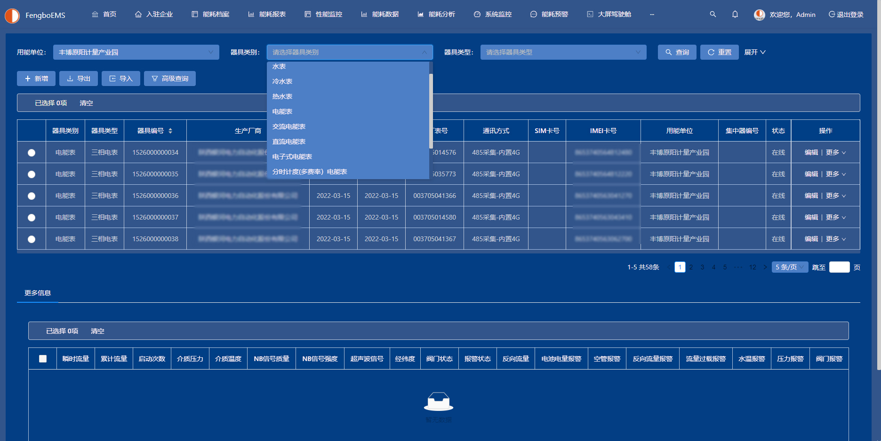Viewport: 881px width, 441px height.
Task: Open the notification bell icon
Action: [x=735, y=15]
